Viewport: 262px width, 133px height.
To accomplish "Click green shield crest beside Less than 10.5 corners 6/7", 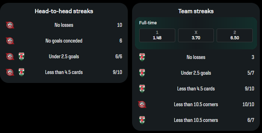I will pos(142,120).
